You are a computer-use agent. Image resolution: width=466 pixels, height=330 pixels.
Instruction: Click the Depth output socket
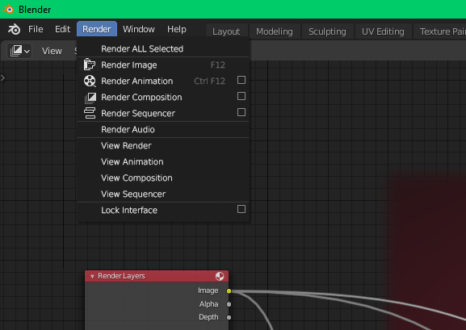(x=229, y=317)
